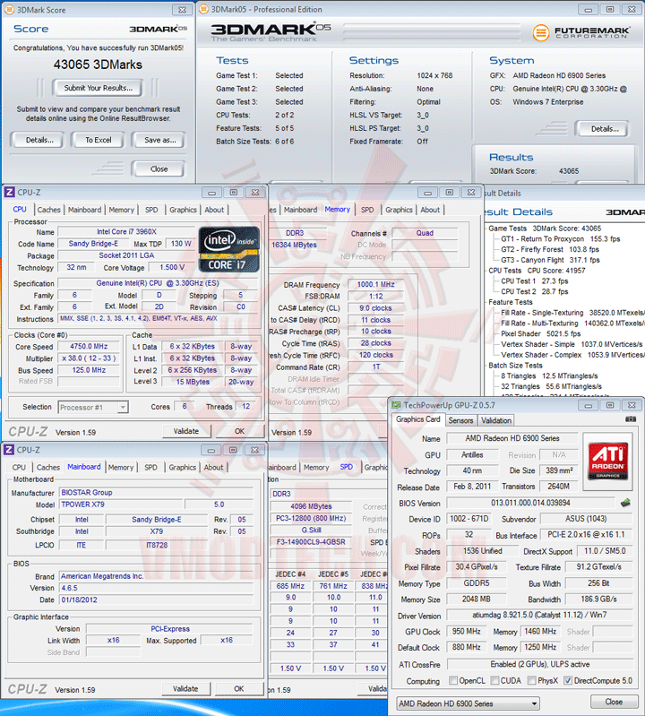This screenshot has width=645, height=716.
Task: Click Validate in the processor CPU-Z window
Action: [186, 431]
